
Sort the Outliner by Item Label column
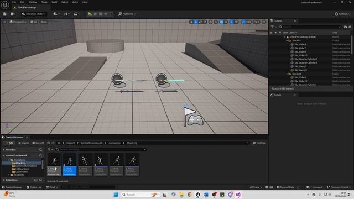click(x=290, y=33)
